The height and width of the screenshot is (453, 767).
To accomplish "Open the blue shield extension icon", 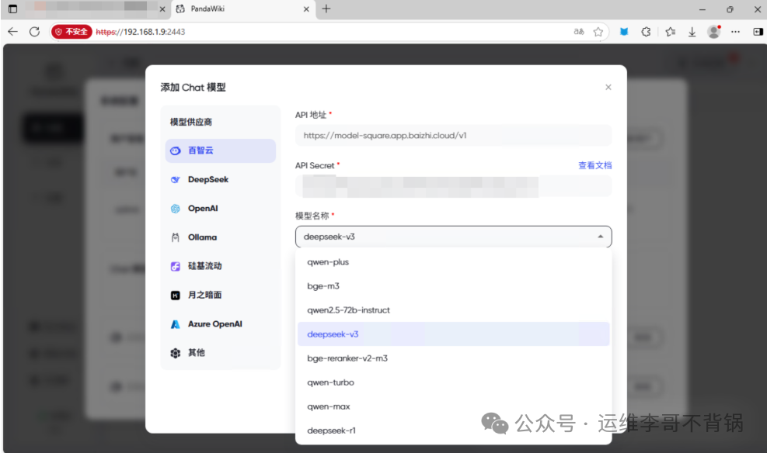I will [x=624, y=32].
